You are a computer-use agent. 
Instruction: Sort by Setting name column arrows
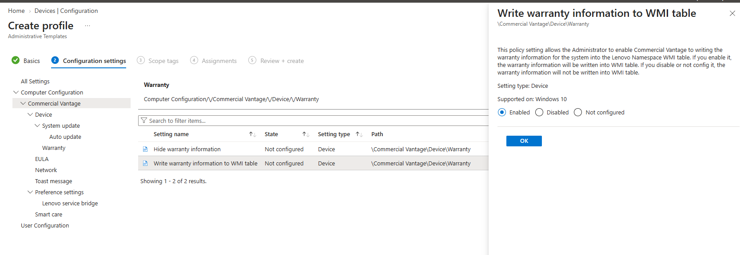click(252, 134)
